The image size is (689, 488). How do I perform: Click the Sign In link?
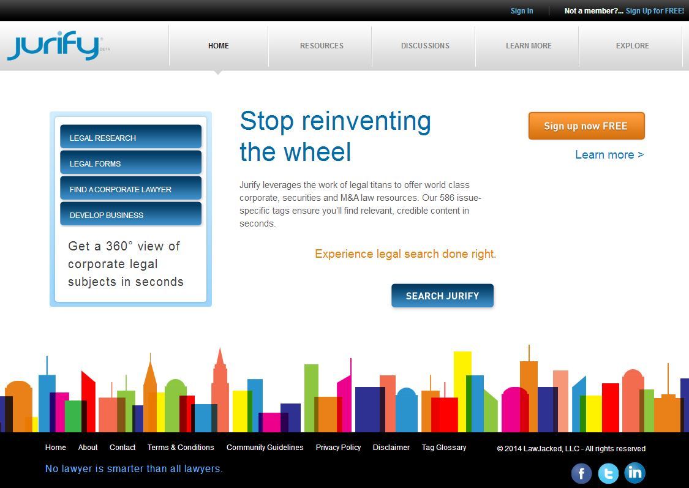(522, 11)
